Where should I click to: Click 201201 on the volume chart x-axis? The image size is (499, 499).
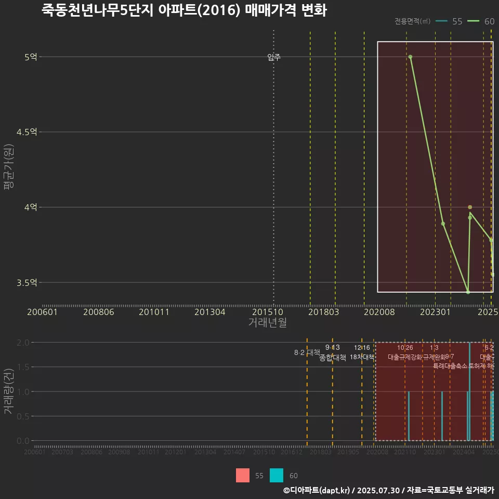pyautogui.click(x=175, y=452)
